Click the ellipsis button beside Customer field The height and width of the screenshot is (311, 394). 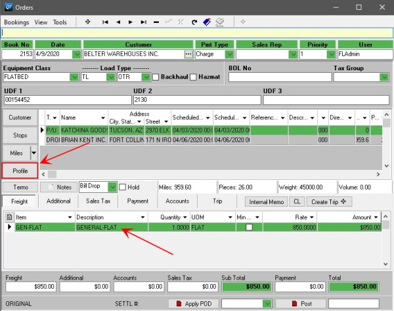(x=189, y=54)
